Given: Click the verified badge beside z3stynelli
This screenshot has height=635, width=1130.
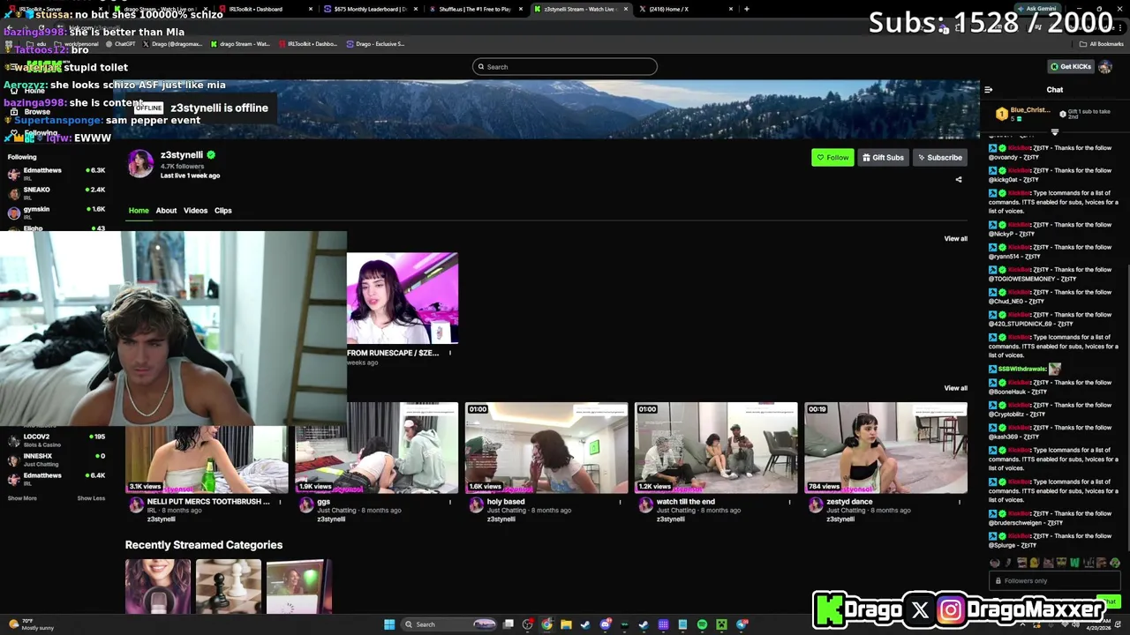Looking at the screenshot, I should click(x=211, y=155).
